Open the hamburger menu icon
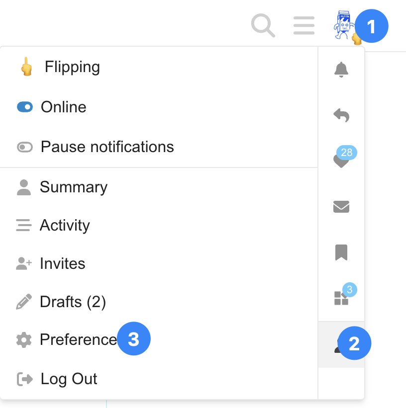The height and width of the screenshot is (408, 406). click(304, 25)
